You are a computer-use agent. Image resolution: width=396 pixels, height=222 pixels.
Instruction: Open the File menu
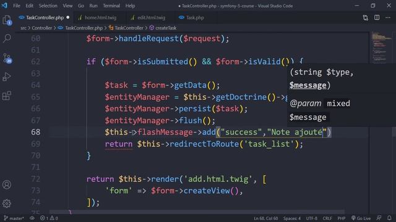pyautogui.click(x=17, y=6)
